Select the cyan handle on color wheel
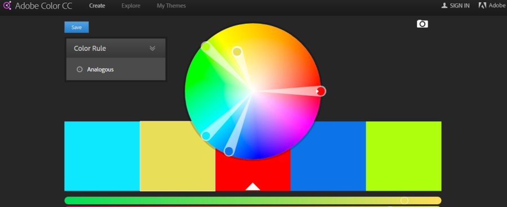Image resolution: width=507 pixels, height=207 pixels. [x=206, y=135]
